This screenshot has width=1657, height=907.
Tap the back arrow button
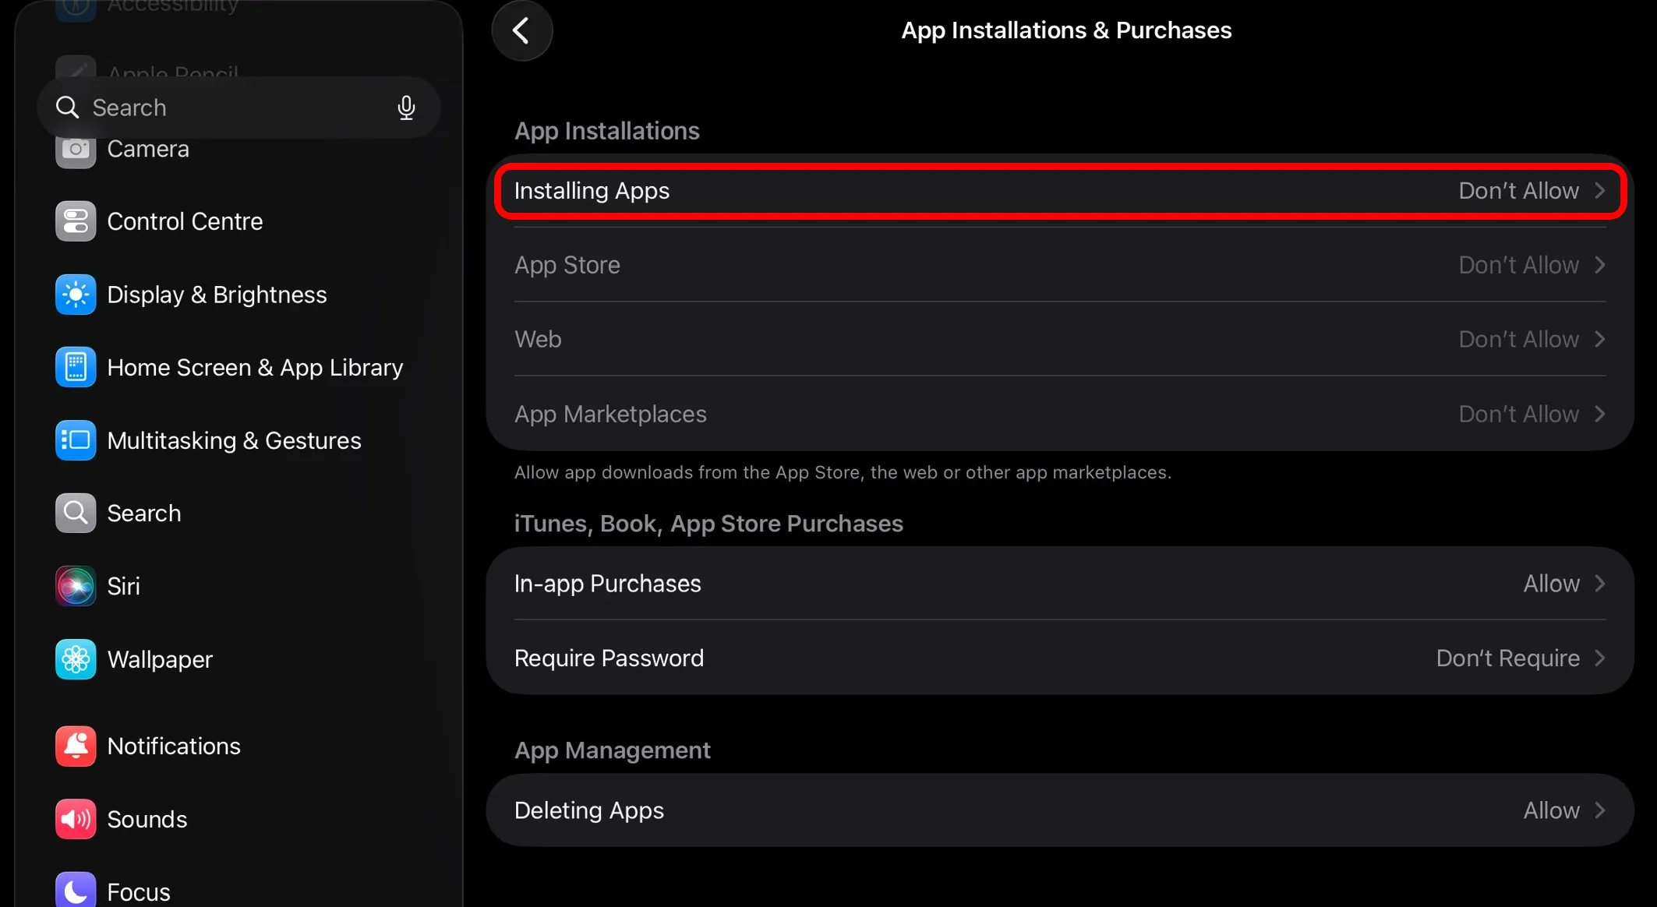click(521, 30)
